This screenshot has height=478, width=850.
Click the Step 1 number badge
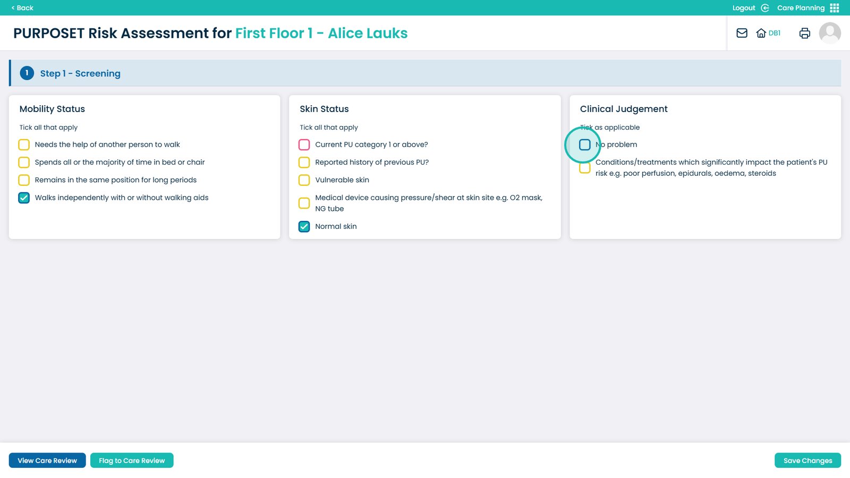tap(27, 73)
